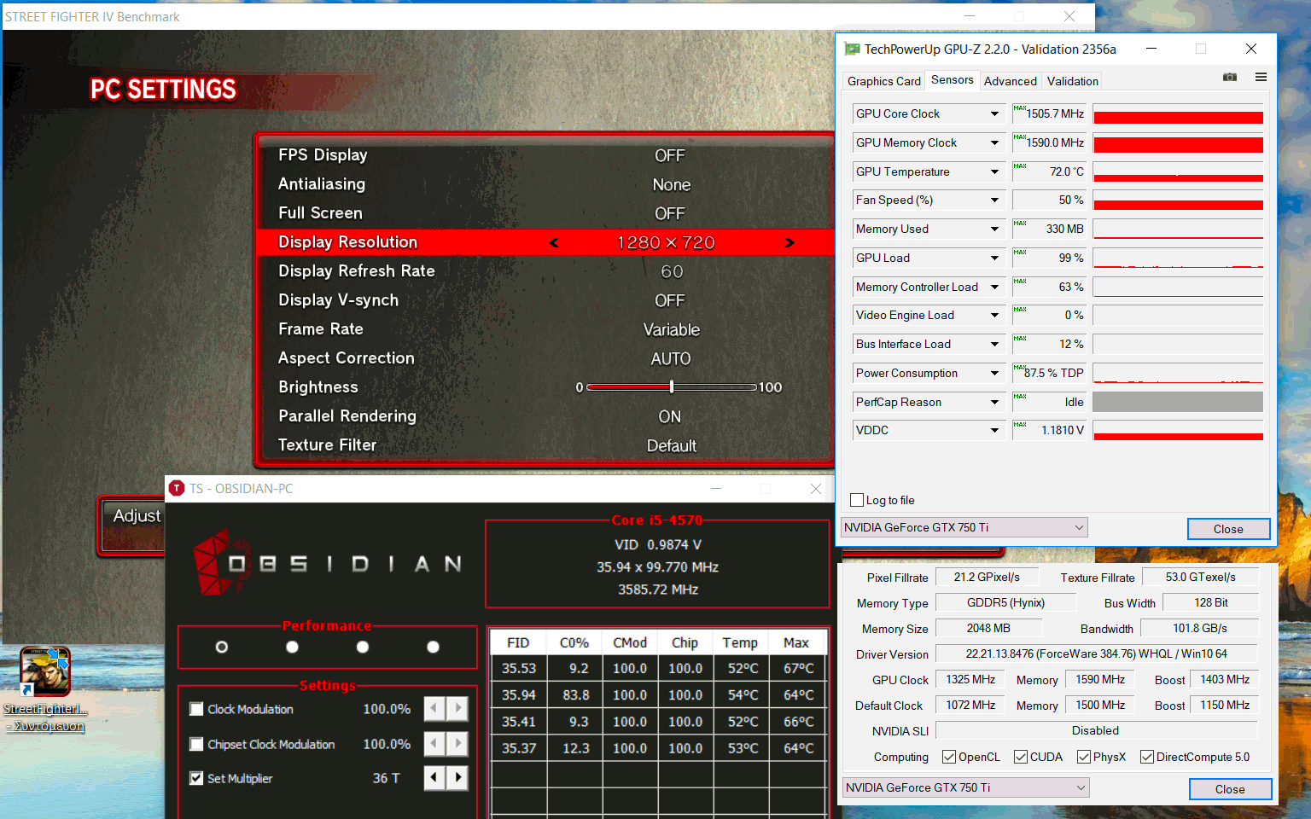The width and height of the screenshot is (1311, 819).
Task: Toggle the CUDA checkbox
Action: point(1021,757)
